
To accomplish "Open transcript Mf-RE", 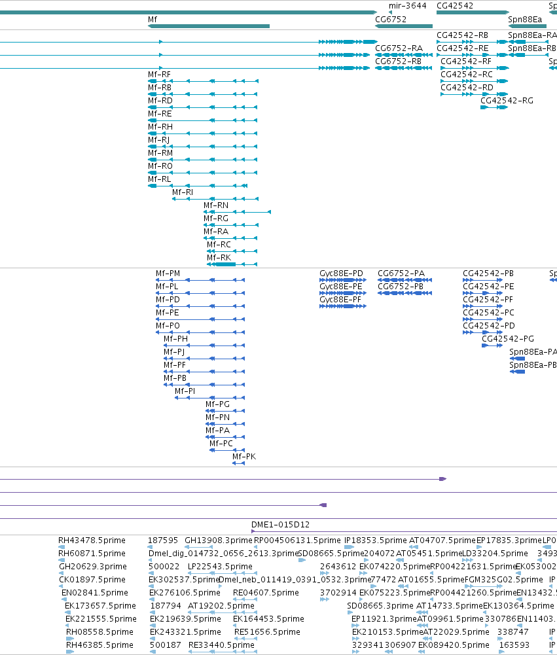I will (x=160, y=114).
